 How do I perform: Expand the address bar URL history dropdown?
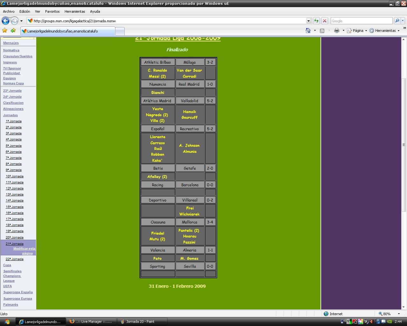(308, 21)
